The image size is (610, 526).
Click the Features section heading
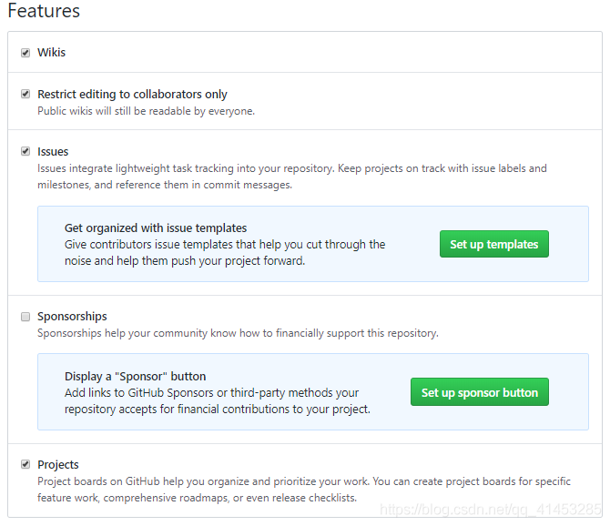(x=44, y=12)
